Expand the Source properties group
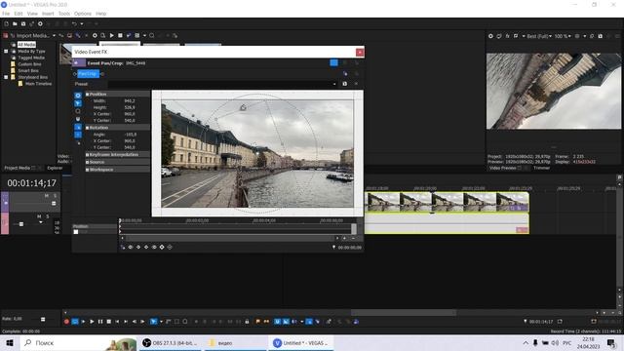 point(87,162)
